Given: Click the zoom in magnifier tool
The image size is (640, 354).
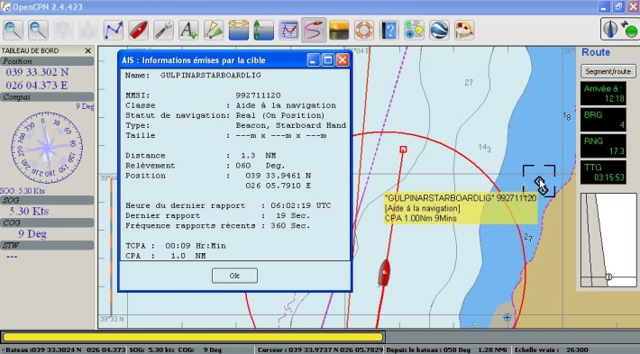Looking at the screenshot, I should pos(13,30).
